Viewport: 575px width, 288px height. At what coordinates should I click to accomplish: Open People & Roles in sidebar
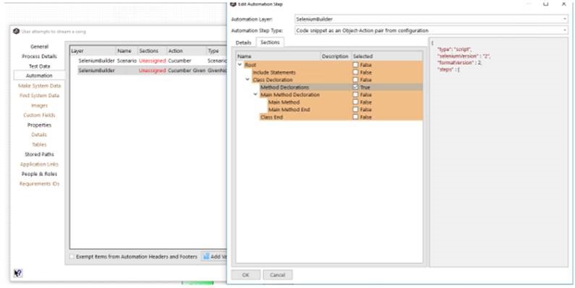click(39, 174)
